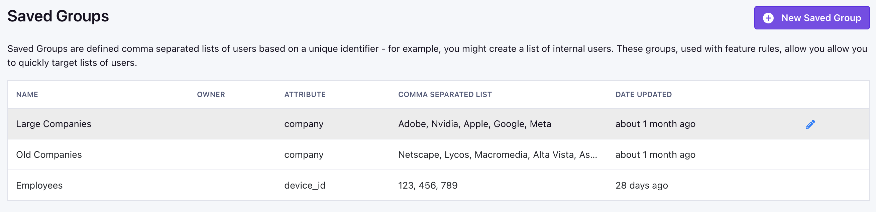
Task: Click the device_id attribute of Employees
Action: coord(305,186)
